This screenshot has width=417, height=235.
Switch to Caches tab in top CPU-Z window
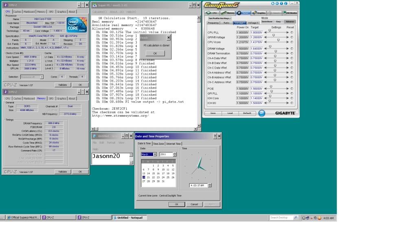[x=17, y=12]
